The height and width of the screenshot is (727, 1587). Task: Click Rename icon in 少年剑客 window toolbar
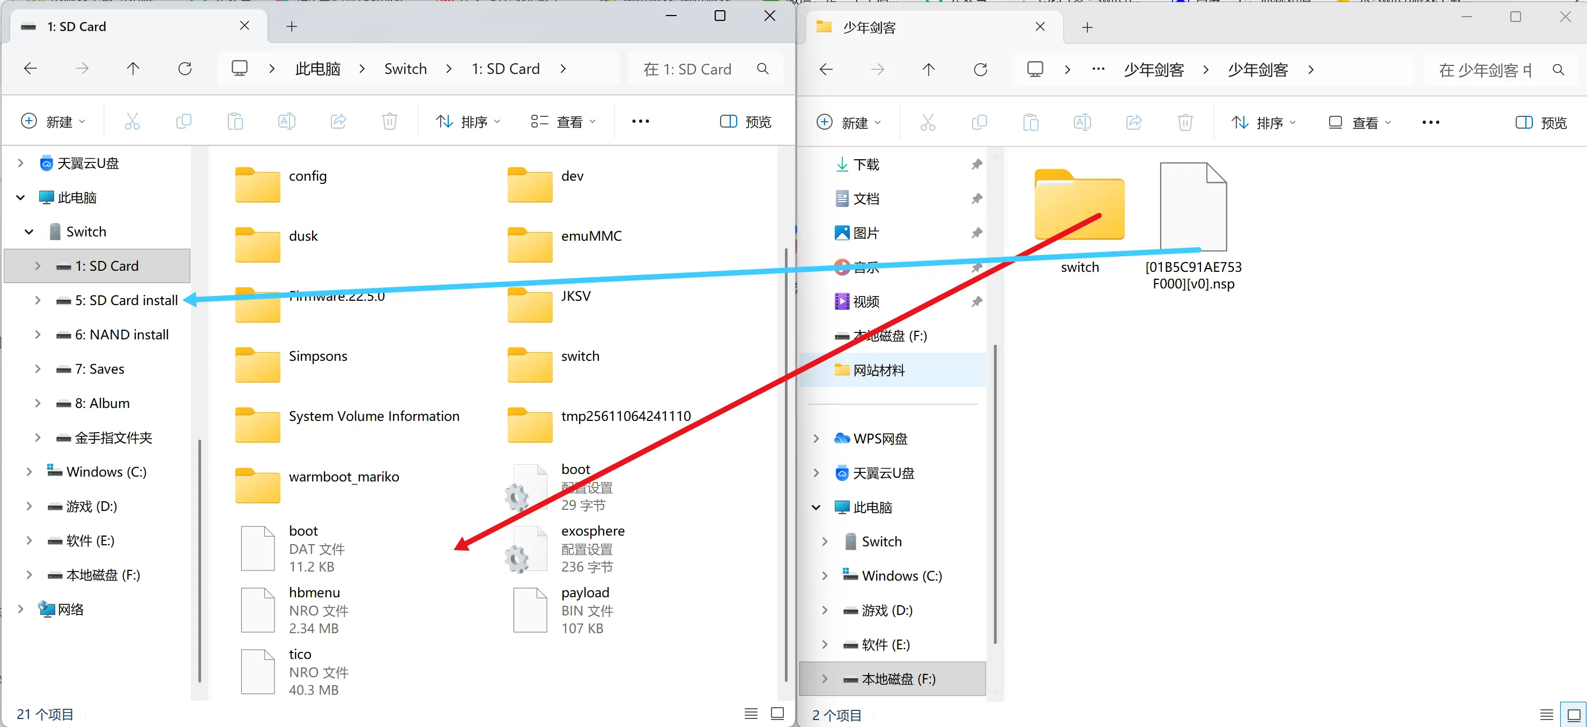(x=1082, y=123)
